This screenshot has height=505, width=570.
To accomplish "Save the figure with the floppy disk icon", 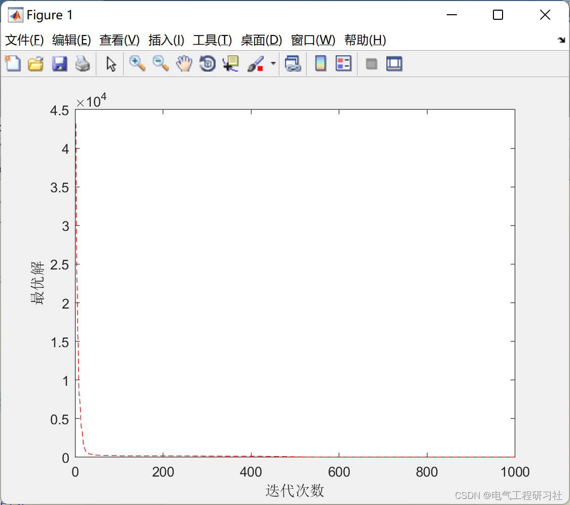I will [x=59, y=63].
